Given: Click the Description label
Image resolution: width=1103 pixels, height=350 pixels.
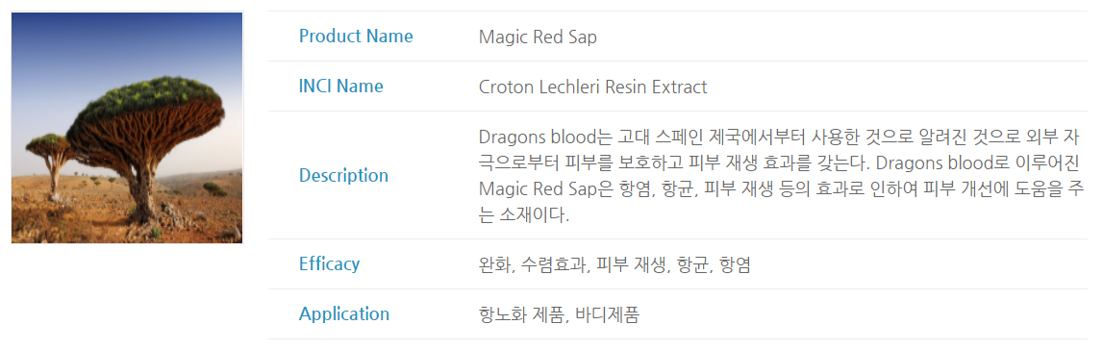Looking at the screenshot, I should coord(343,175).
